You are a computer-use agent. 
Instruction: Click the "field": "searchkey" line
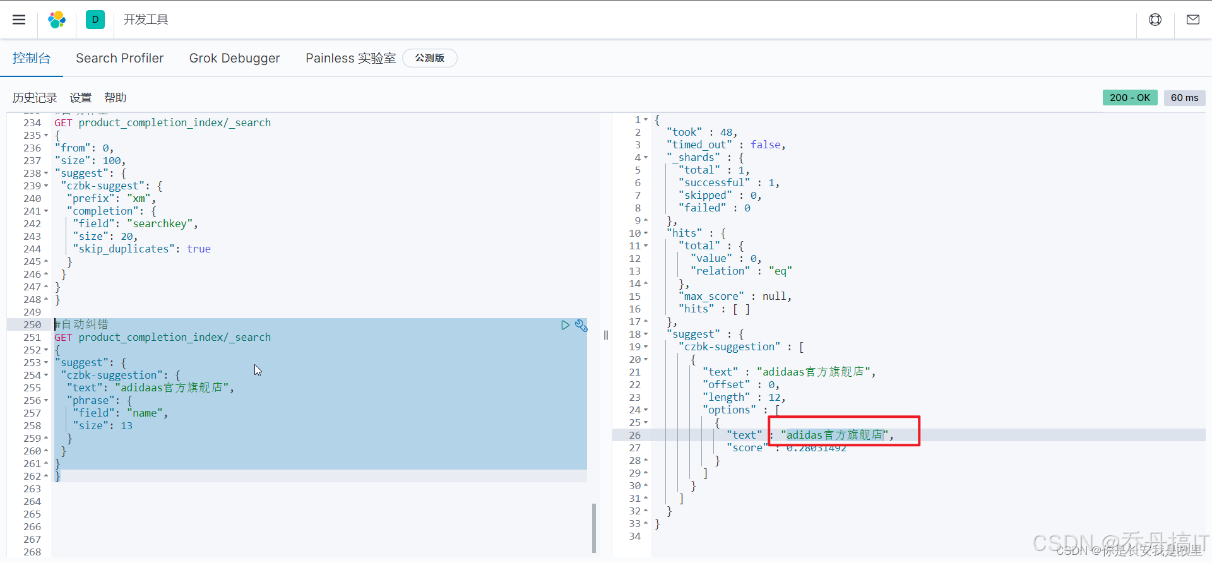point(135,223)
